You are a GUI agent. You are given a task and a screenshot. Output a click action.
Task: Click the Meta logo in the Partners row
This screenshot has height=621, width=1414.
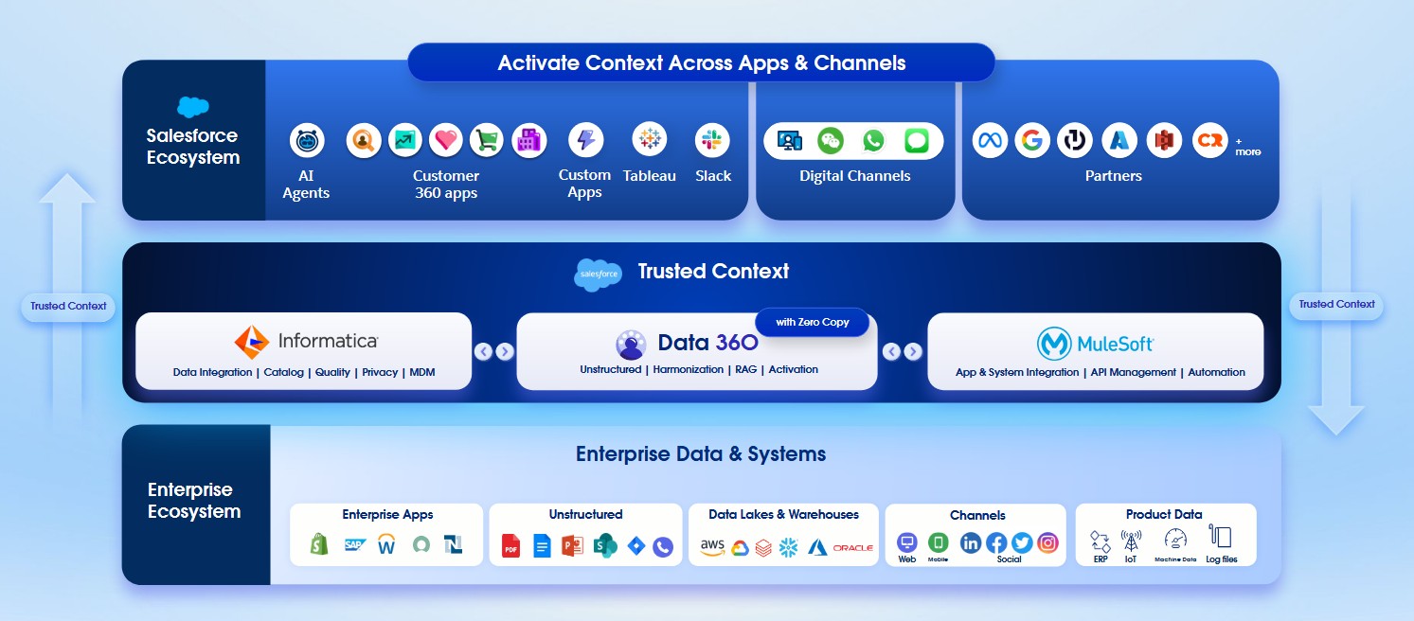[990, 140]
